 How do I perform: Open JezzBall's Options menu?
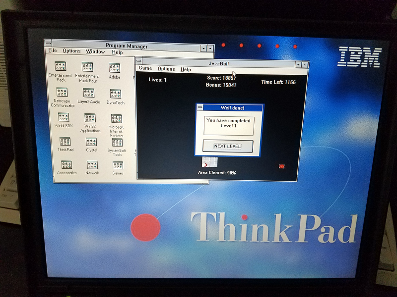[x=166, y=69]
